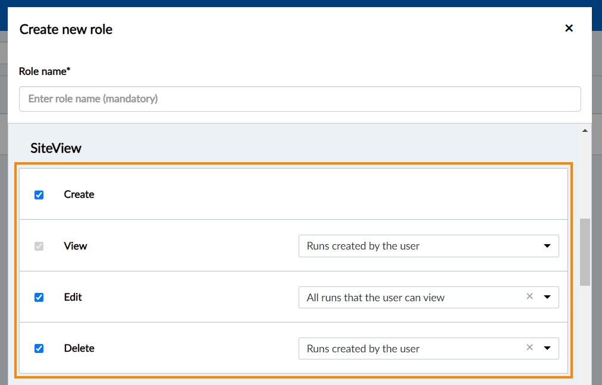Disable the Delete permission checkbox
This screenshot has width=602, height=385.
coord(39,348)
